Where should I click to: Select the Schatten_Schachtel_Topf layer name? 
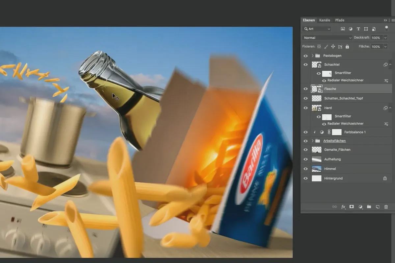[343, 98]
